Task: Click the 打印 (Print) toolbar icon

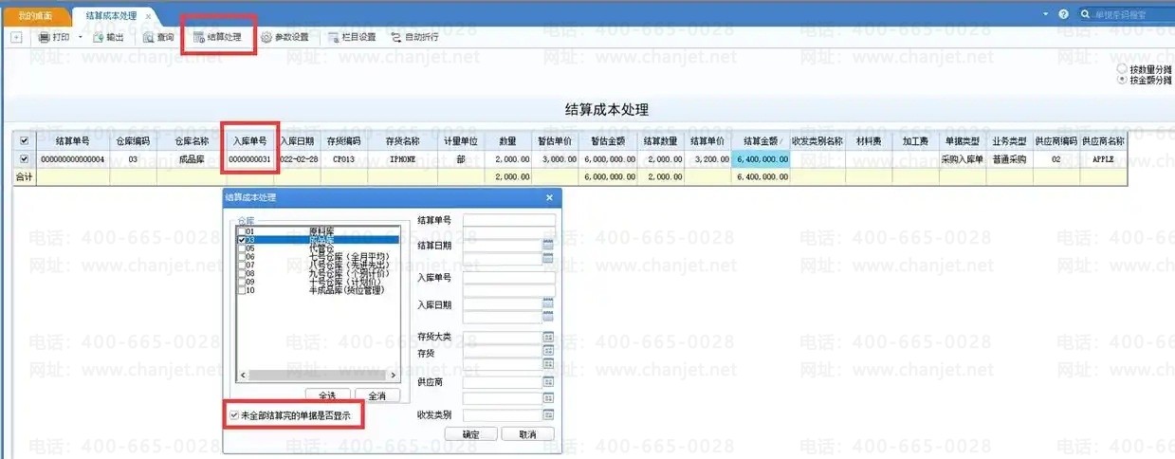Action: [45, 38]
